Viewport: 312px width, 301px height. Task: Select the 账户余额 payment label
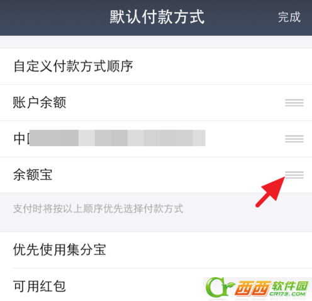coord(40,103)
